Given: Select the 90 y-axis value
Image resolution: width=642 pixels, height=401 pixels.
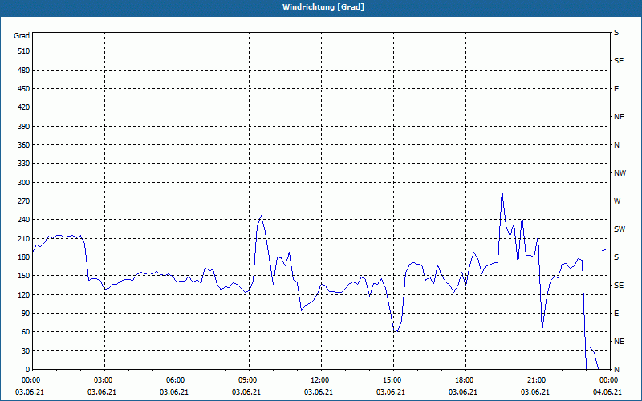Looking at the screenshot, I should [x=26, y=314].
